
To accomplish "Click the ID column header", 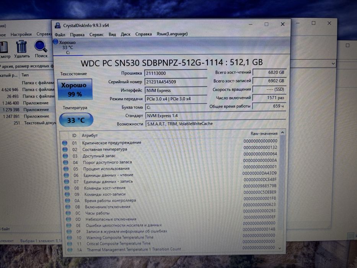I will (74, 136).
